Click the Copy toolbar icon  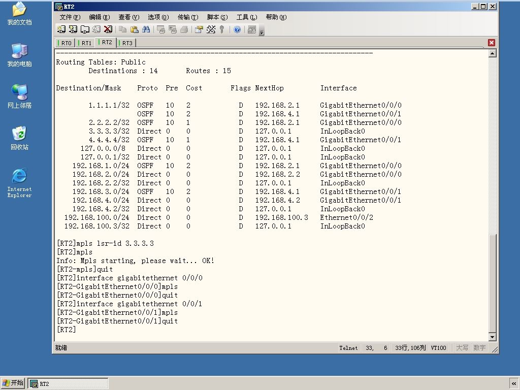tap(123, 29)
